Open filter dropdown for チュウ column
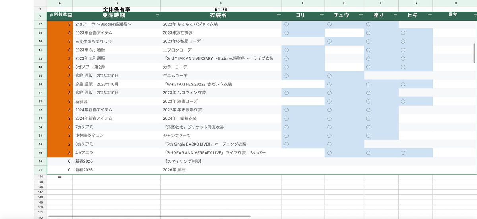Viewport: 477px width, 219px height. click(361, 15)
